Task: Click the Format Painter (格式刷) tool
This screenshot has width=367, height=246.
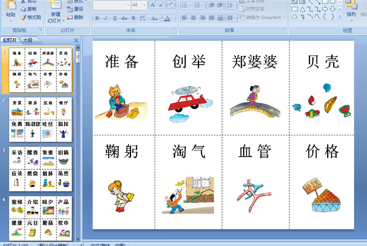Action: (31, 17)
